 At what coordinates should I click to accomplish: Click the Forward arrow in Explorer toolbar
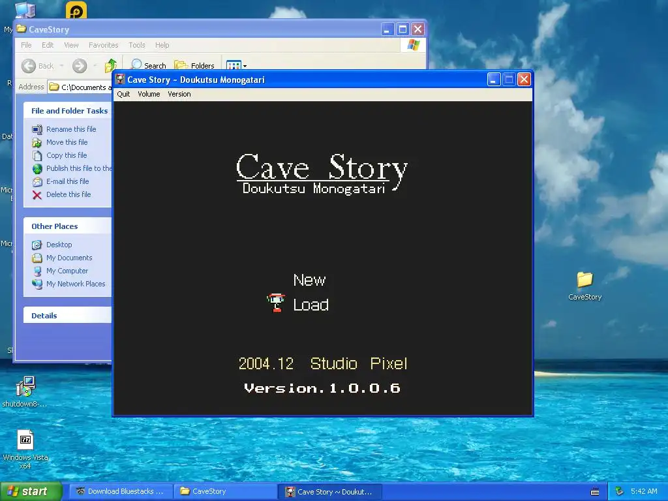click(79, 66)
